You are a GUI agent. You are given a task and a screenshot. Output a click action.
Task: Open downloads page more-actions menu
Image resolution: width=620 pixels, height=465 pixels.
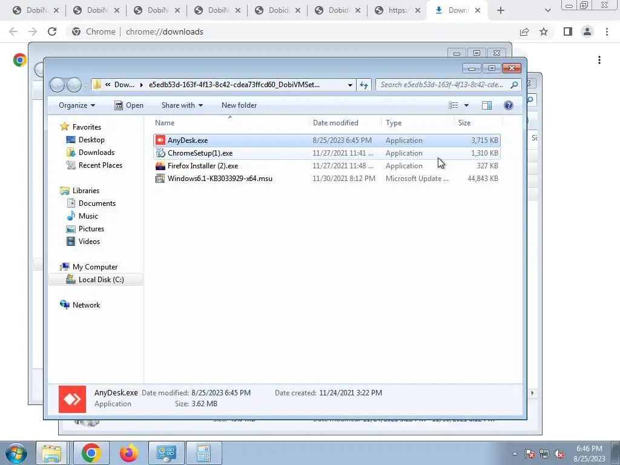tap(599, 60)
